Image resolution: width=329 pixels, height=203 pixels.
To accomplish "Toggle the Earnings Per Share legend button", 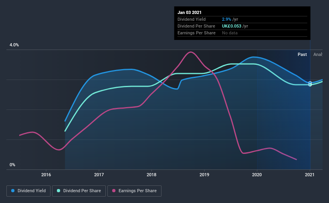I will click(x=134, y=191).
